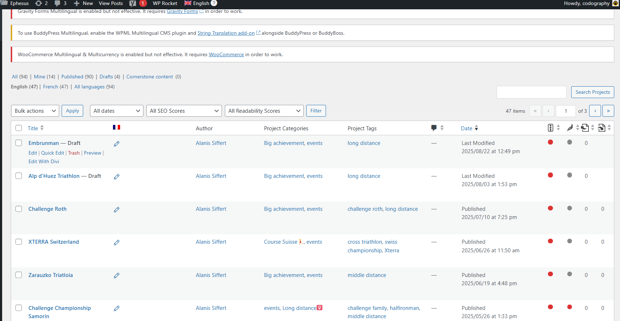Screen dimensions: 620x321
Task: Sort by the SEO score column icon
Action: click(550, 128)
